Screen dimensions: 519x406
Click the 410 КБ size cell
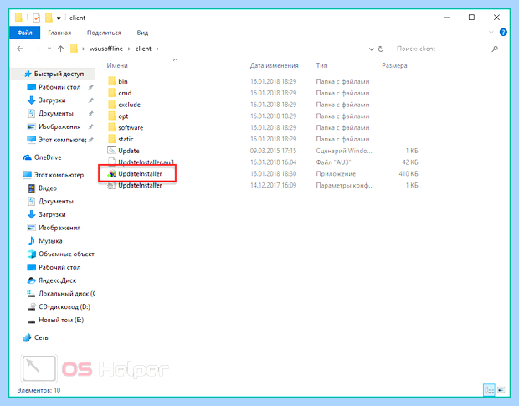[409, 174]
